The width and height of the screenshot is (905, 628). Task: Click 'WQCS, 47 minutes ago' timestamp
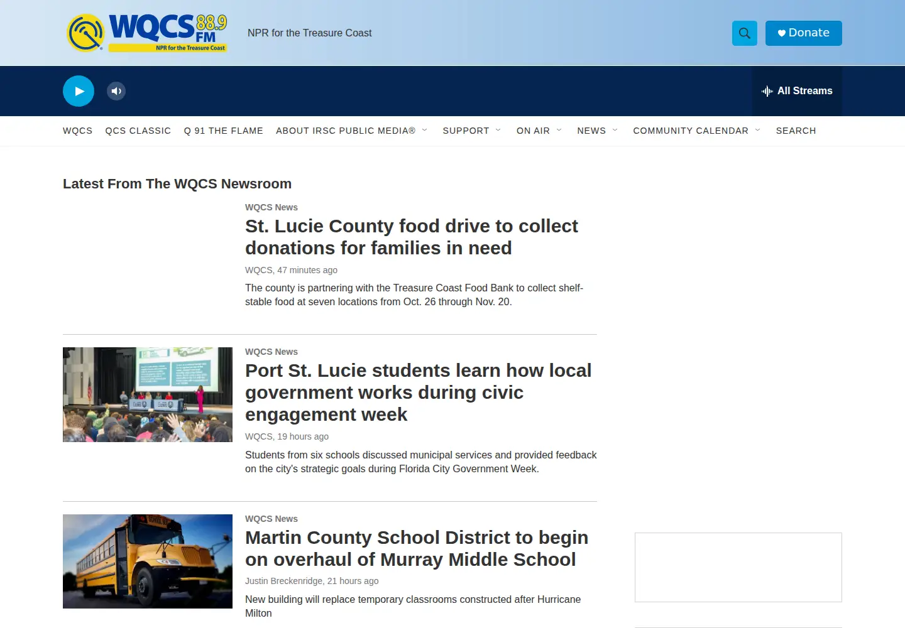(291, 270)
